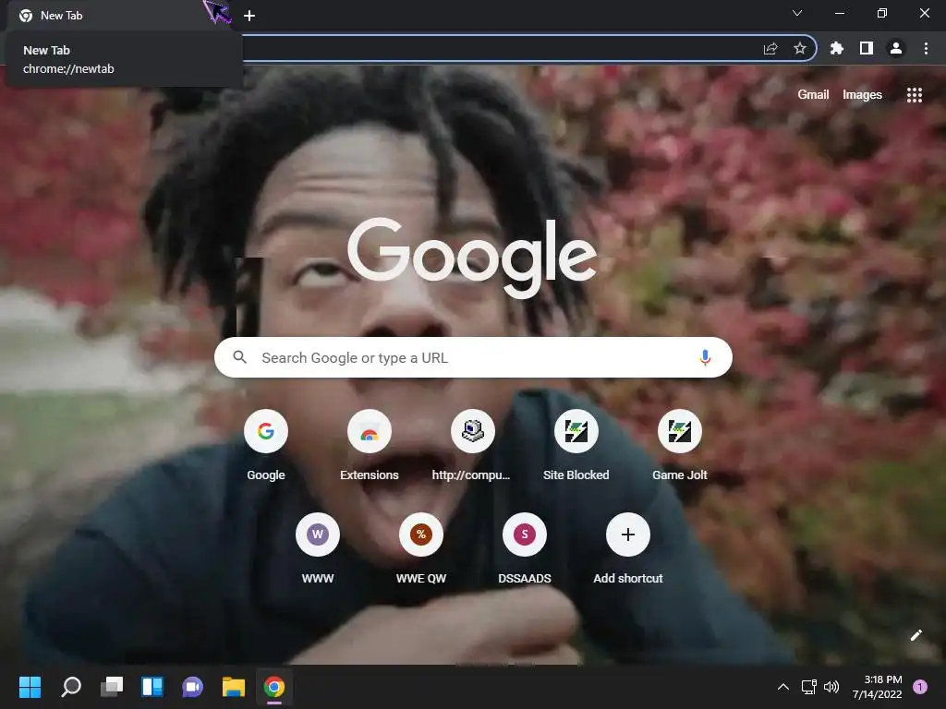Open the network status tray icon
This screenshot has height=709, width=946.
809,687
